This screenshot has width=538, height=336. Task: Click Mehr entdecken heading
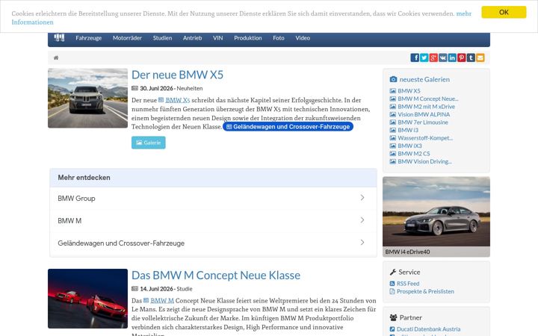click(x=84, y=178)
